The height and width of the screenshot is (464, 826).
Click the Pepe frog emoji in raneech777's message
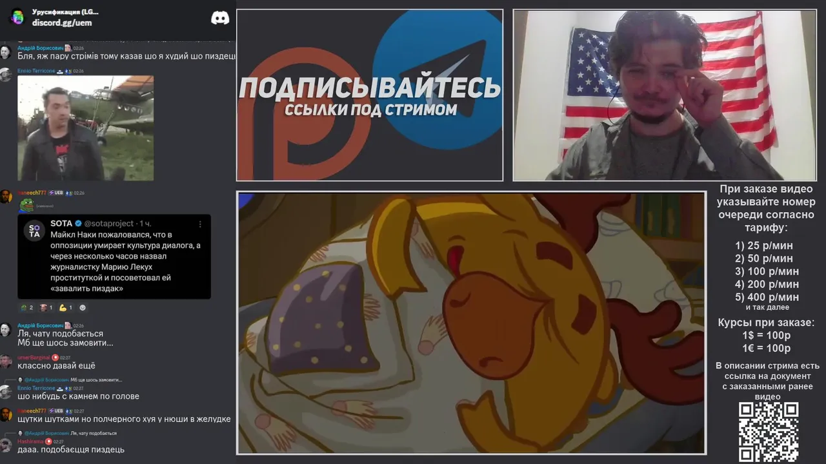(x=26, y=206)
